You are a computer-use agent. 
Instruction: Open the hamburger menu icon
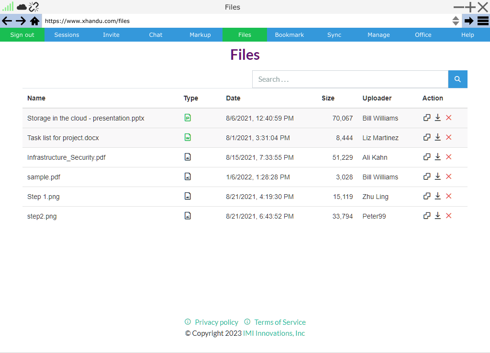tap(483, 21)
